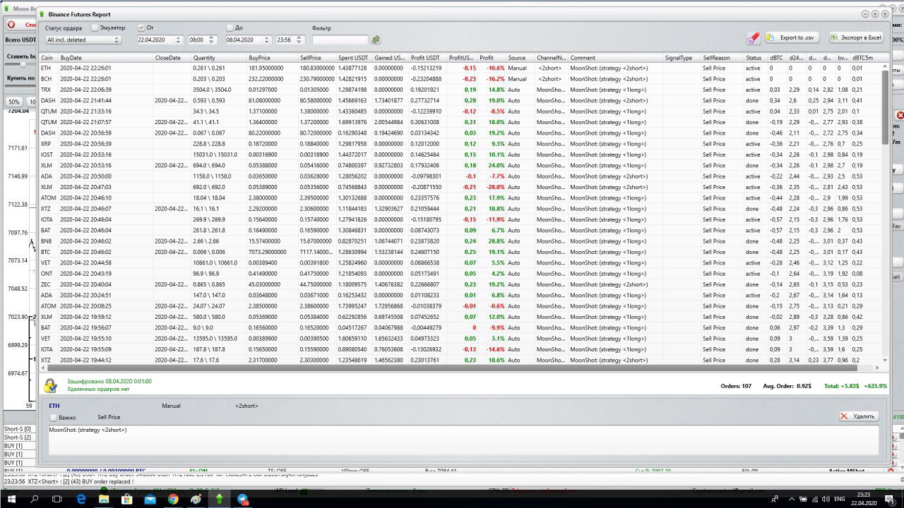This screenshot has height=508, width=904.
Task: Open File Explorer from the taskbar
Action: click(104, 499)
